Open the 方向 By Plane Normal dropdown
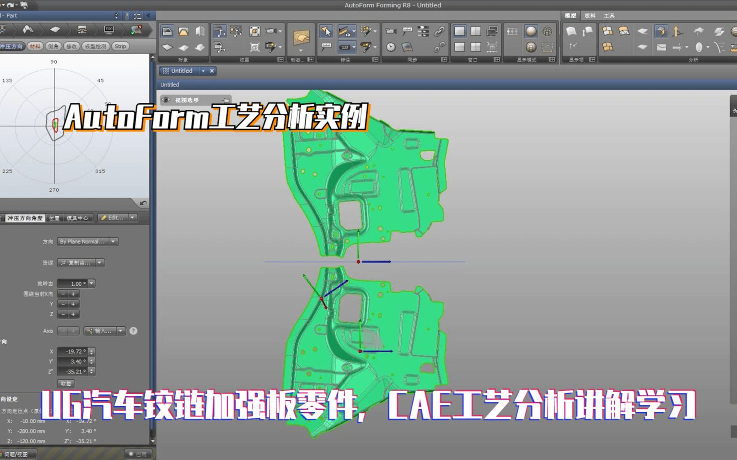Screen dimensions: 737x460 click(88, 241)
